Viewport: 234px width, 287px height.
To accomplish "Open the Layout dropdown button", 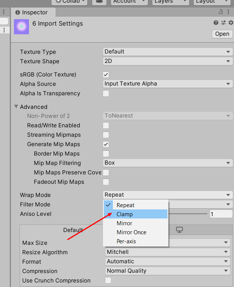I will (x=212, y=2).
